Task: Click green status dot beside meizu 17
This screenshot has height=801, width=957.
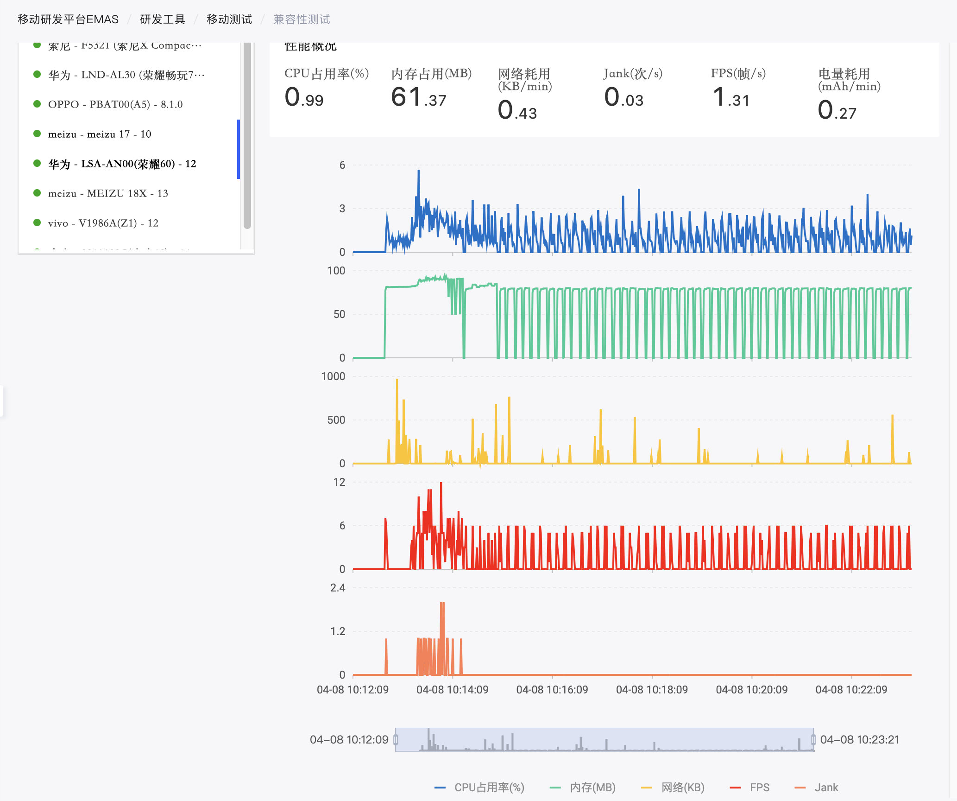Action: 37,133
